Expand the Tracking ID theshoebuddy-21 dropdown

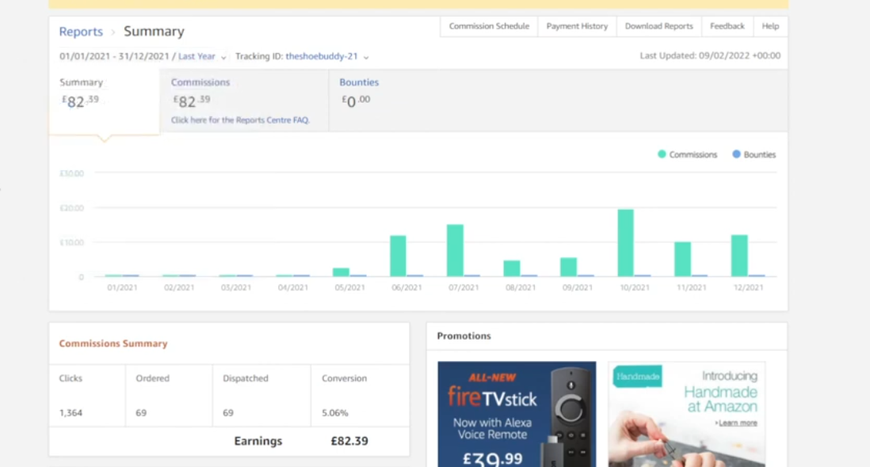click(326, 56)
